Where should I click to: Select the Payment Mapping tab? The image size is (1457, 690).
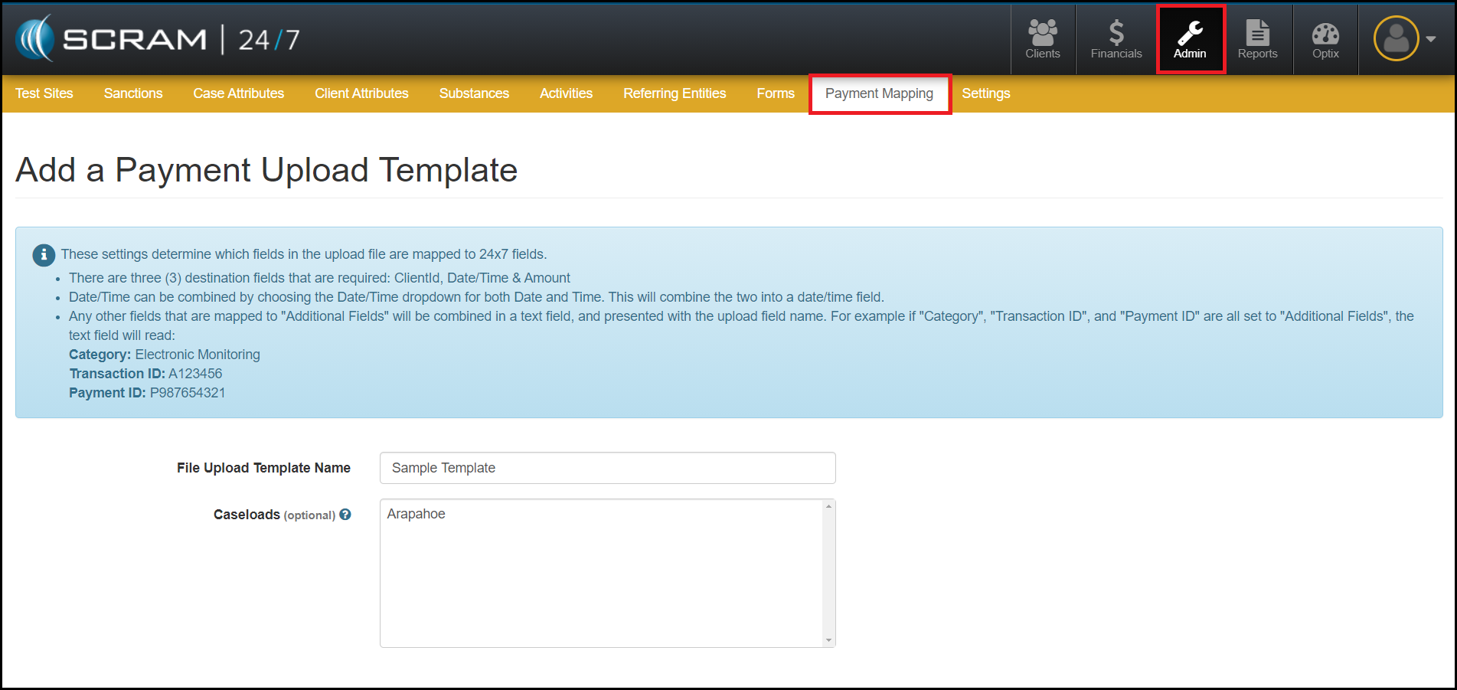pyautogui.click(x=879, y=93)
